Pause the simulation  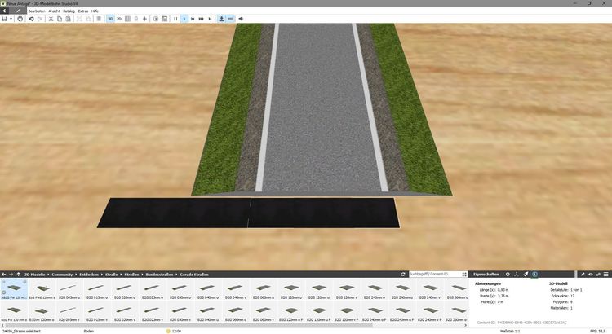[175, 19]
